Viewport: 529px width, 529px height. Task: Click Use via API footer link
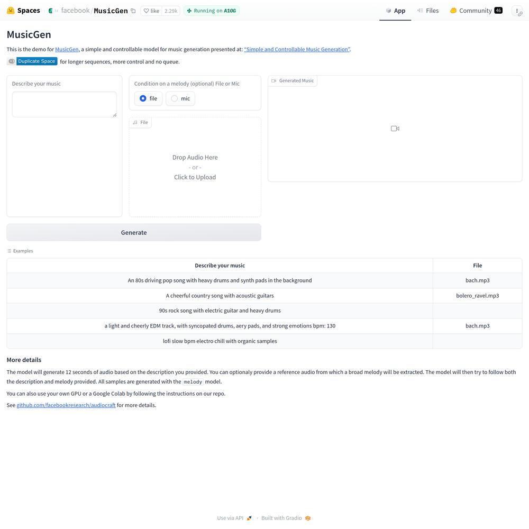(234, 518)
